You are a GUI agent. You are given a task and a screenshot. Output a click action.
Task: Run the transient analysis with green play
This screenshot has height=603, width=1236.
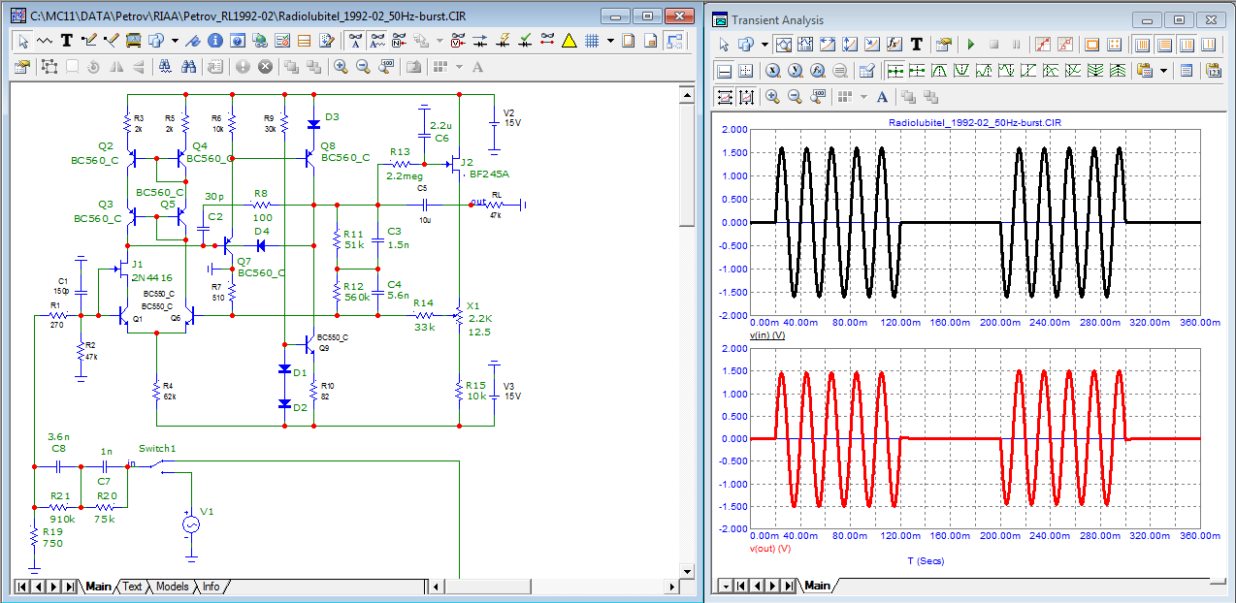pos(970,45)
